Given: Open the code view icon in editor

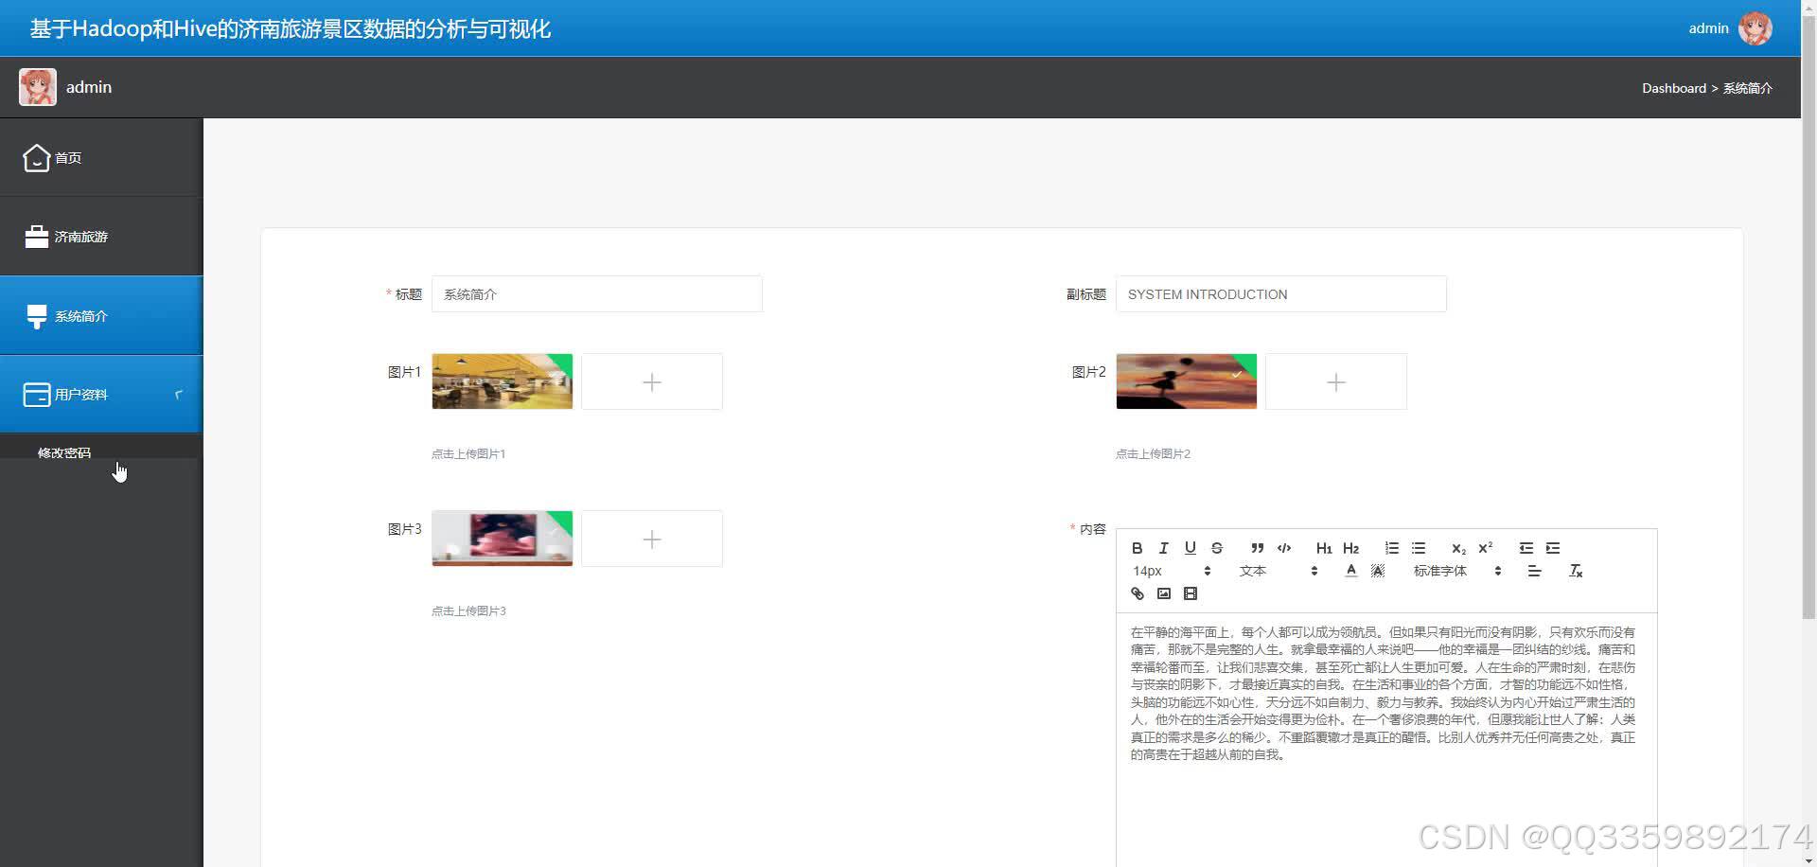Looking at the screenshot, I should tap(1284, 548).
